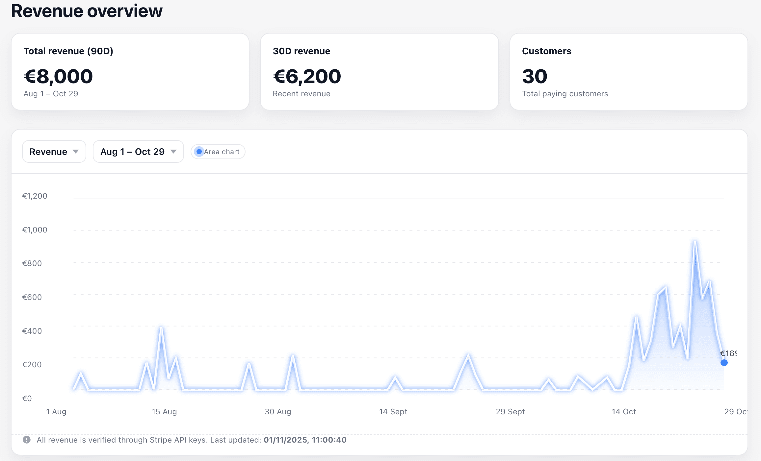761x461 pixels.
Task: Click the Customers card showing 30
Action: [629, 72]
